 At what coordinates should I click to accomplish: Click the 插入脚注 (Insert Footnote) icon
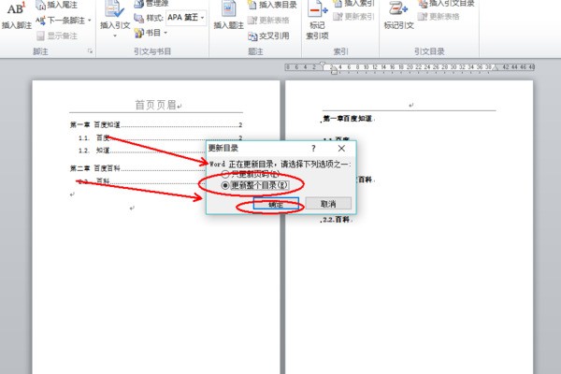tap(16, 13)
